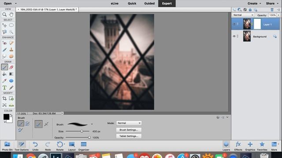Switch to Color Replacement brush option
This screenshot has height=158, width=282.
click(x=21, y=130)
